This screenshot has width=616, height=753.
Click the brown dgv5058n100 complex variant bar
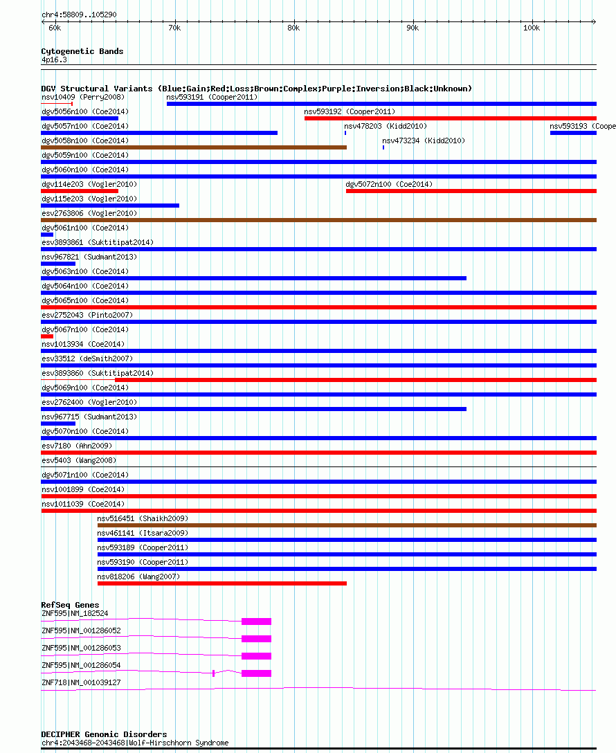(x=194, y=147)
